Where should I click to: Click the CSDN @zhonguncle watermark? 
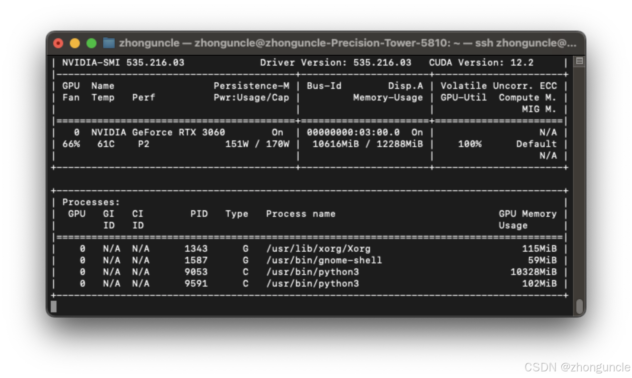(x=577, y=367)
